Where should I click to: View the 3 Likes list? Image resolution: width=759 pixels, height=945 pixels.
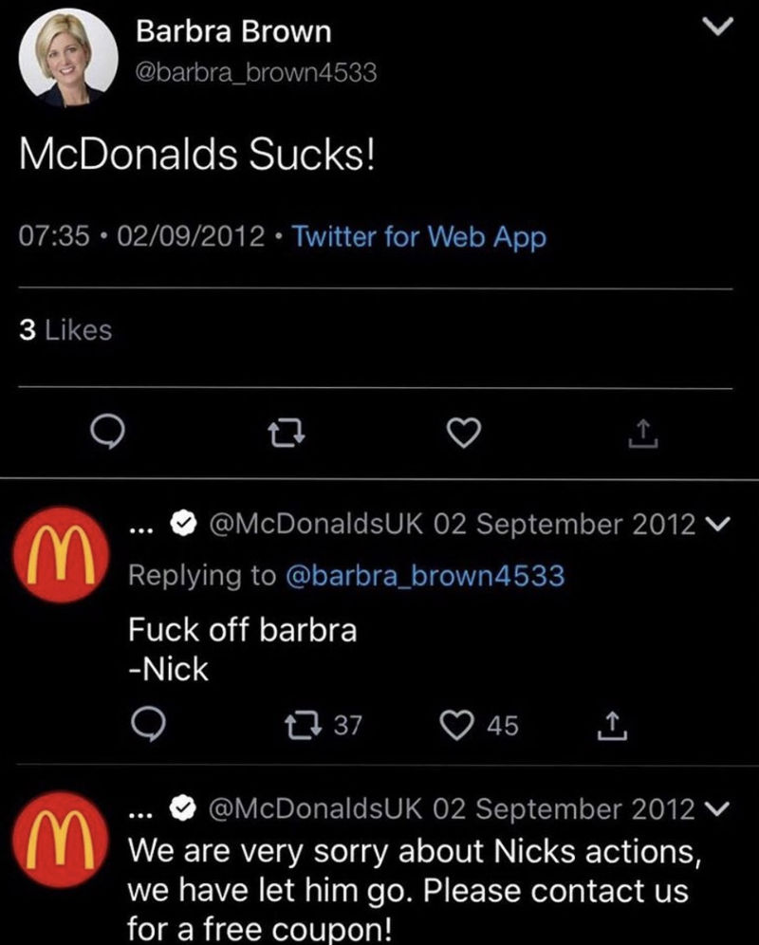65,330
